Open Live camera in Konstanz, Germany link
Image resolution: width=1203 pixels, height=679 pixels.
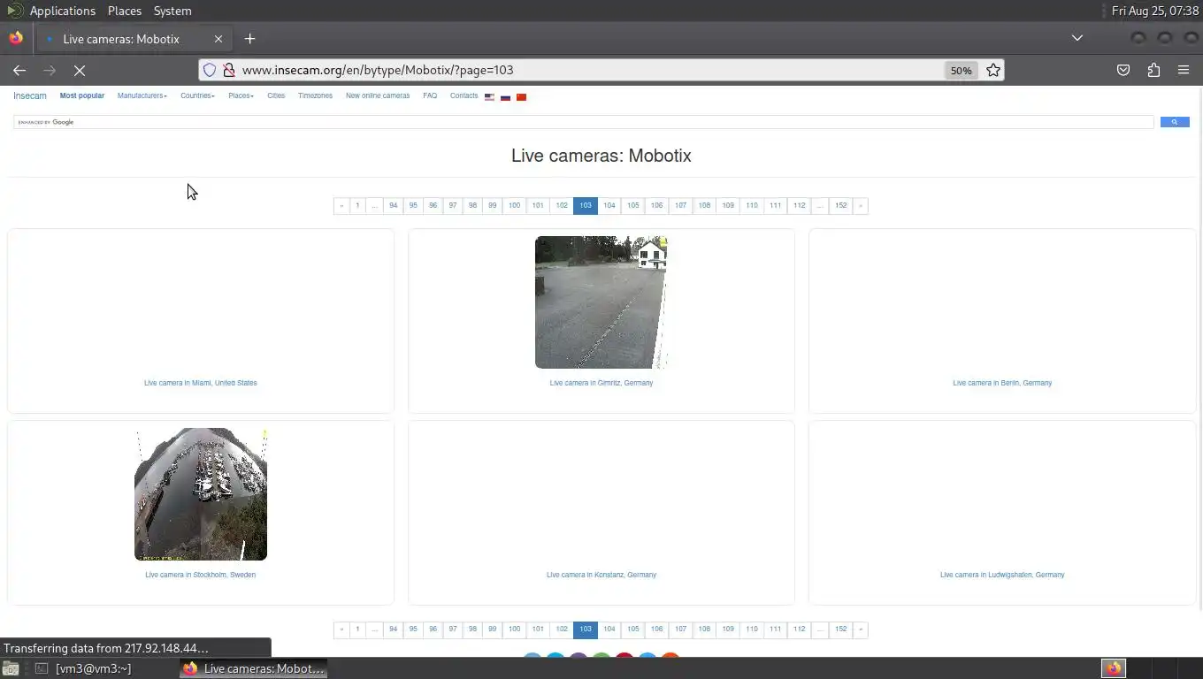601,575
